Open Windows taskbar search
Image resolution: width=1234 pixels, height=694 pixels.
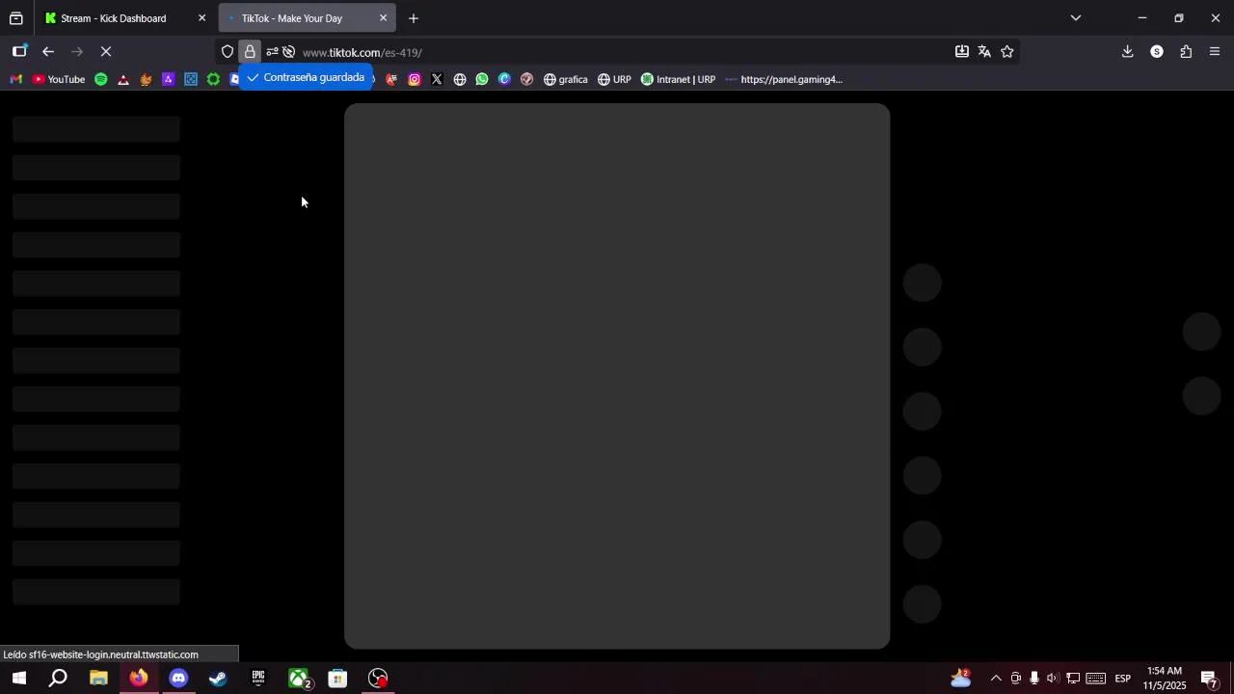click(58, 679)
